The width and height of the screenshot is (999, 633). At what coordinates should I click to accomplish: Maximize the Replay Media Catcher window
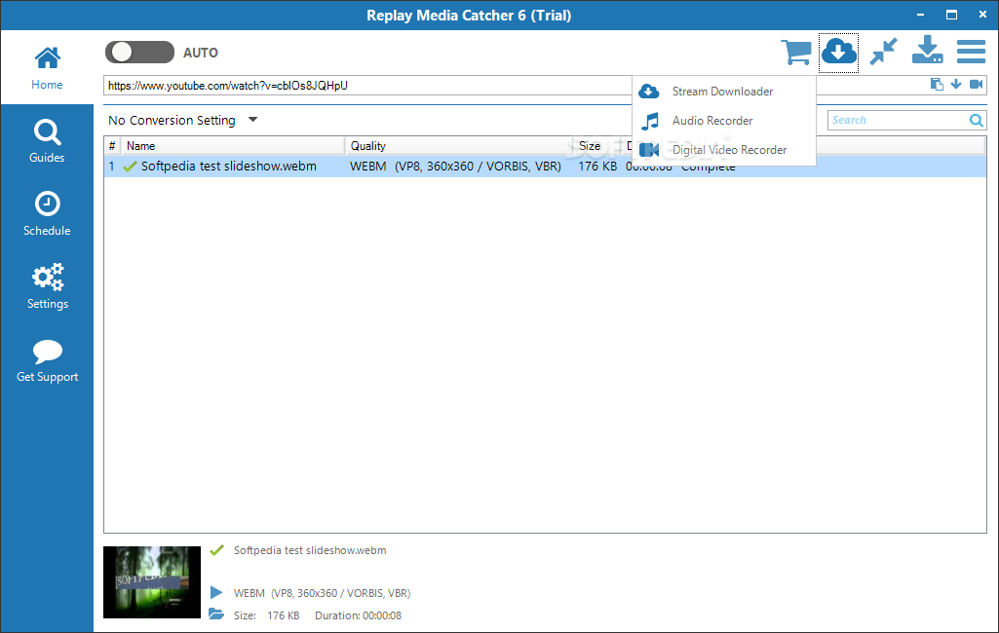951,15
